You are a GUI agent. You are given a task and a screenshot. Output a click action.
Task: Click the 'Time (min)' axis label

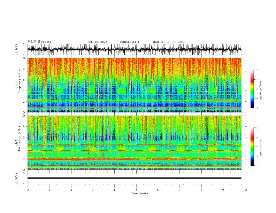pos(139,193)
